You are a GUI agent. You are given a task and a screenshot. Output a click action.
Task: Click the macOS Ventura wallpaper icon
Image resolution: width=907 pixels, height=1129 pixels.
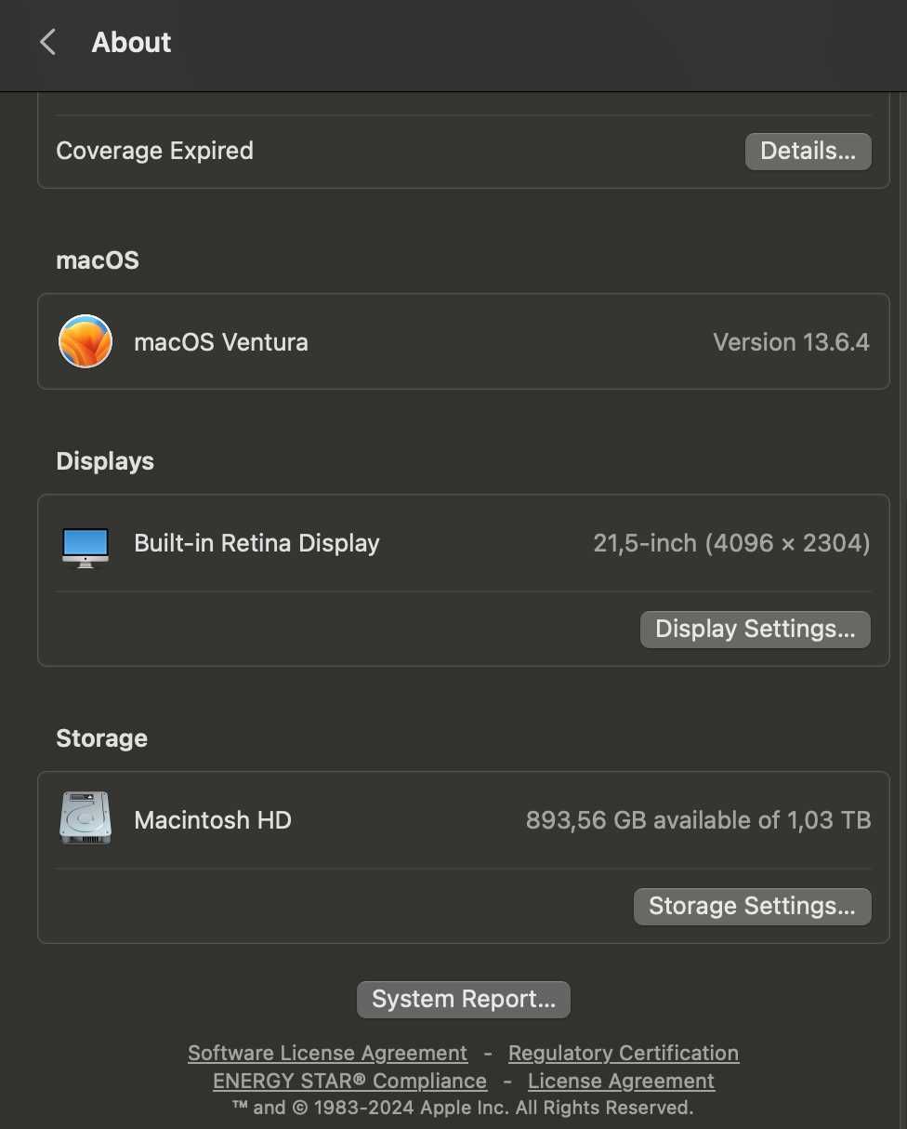85,341
